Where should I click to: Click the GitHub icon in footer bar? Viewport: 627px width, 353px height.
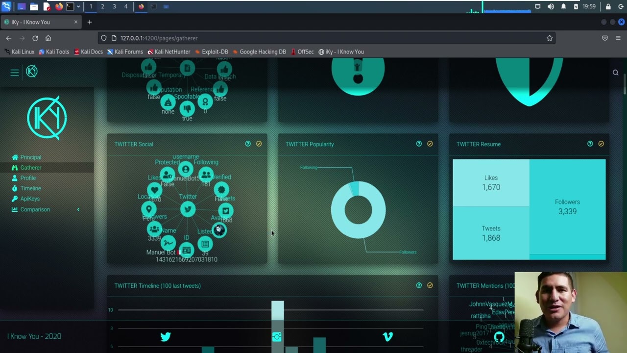coord(499,337)
